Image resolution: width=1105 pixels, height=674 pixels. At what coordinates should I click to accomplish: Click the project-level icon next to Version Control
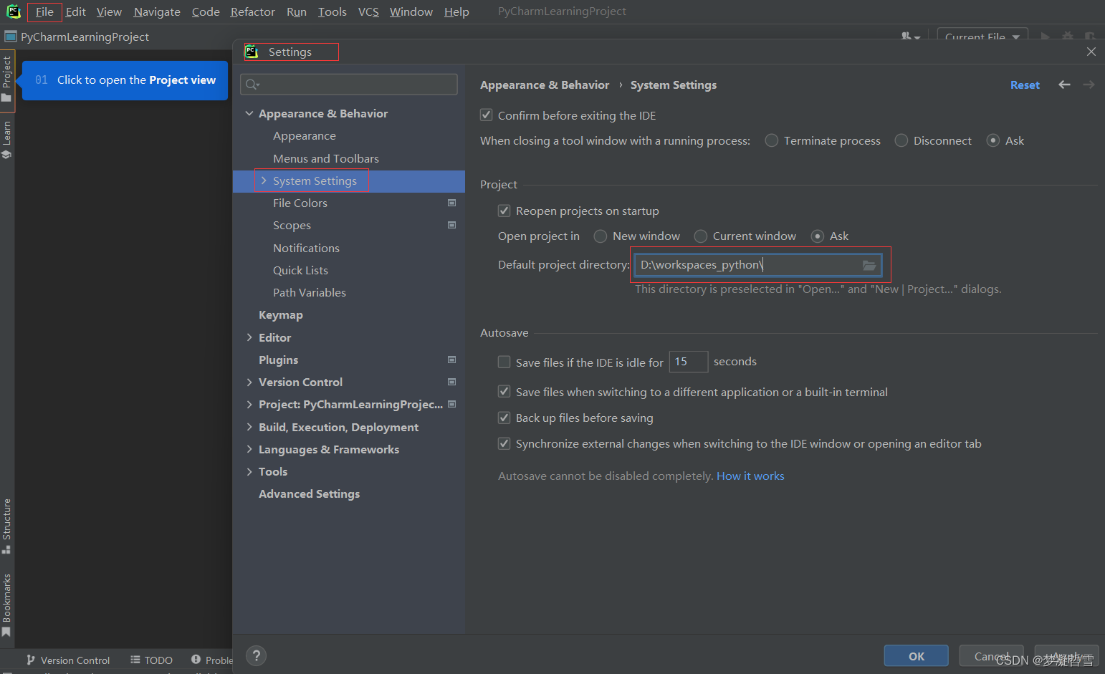pos(451,382)
